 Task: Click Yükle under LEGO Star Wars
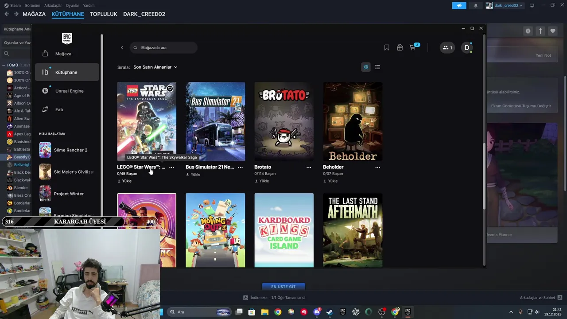[x=124, y=181]
